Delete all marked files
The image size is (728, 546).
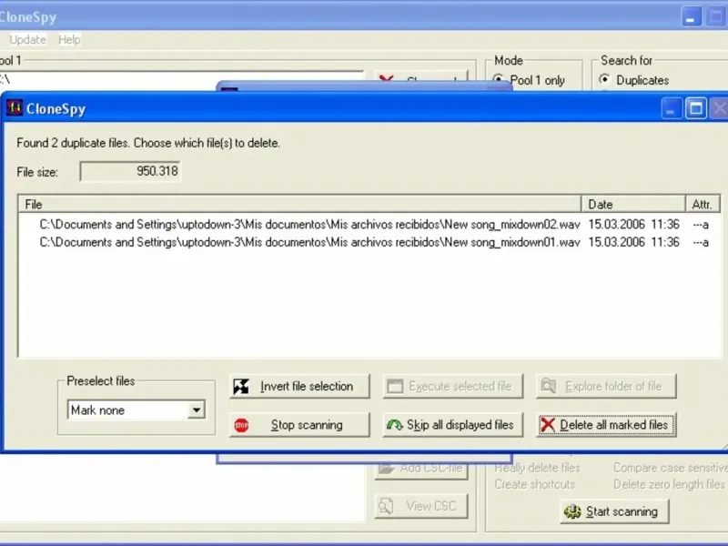pos(606,425)
